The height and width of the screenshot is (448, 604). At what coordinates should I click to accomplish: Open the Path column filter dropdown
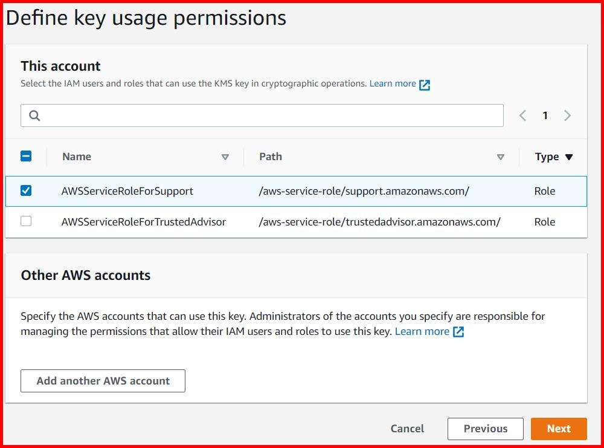coord(501,157)
